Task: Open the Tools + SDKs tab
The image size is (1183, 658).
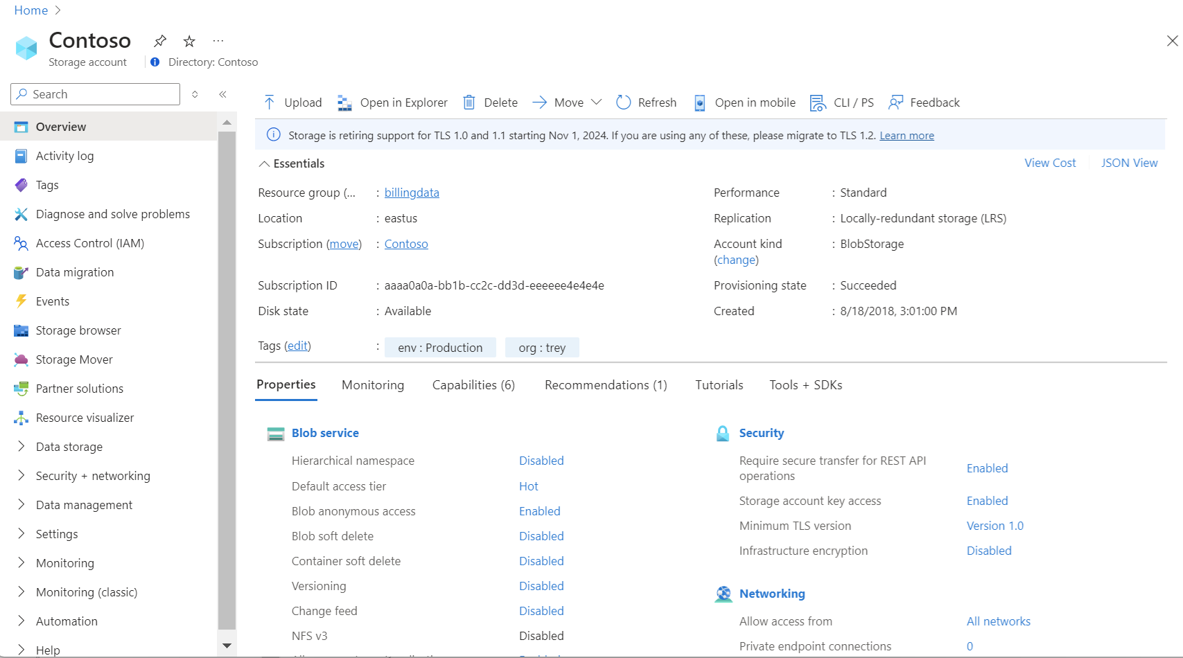Action: tap(806, 385)
